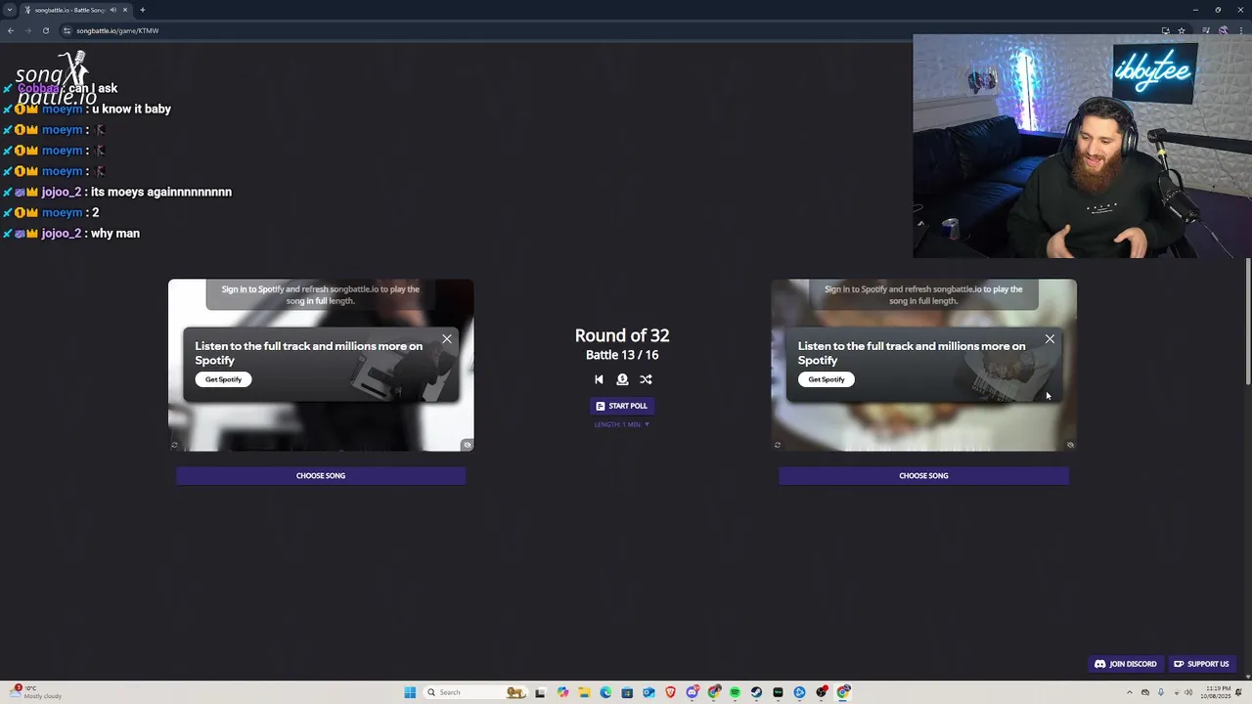Click the microphone tray icon
This screenshot has height=704, width=1252.
click(x=1161, y=692)
